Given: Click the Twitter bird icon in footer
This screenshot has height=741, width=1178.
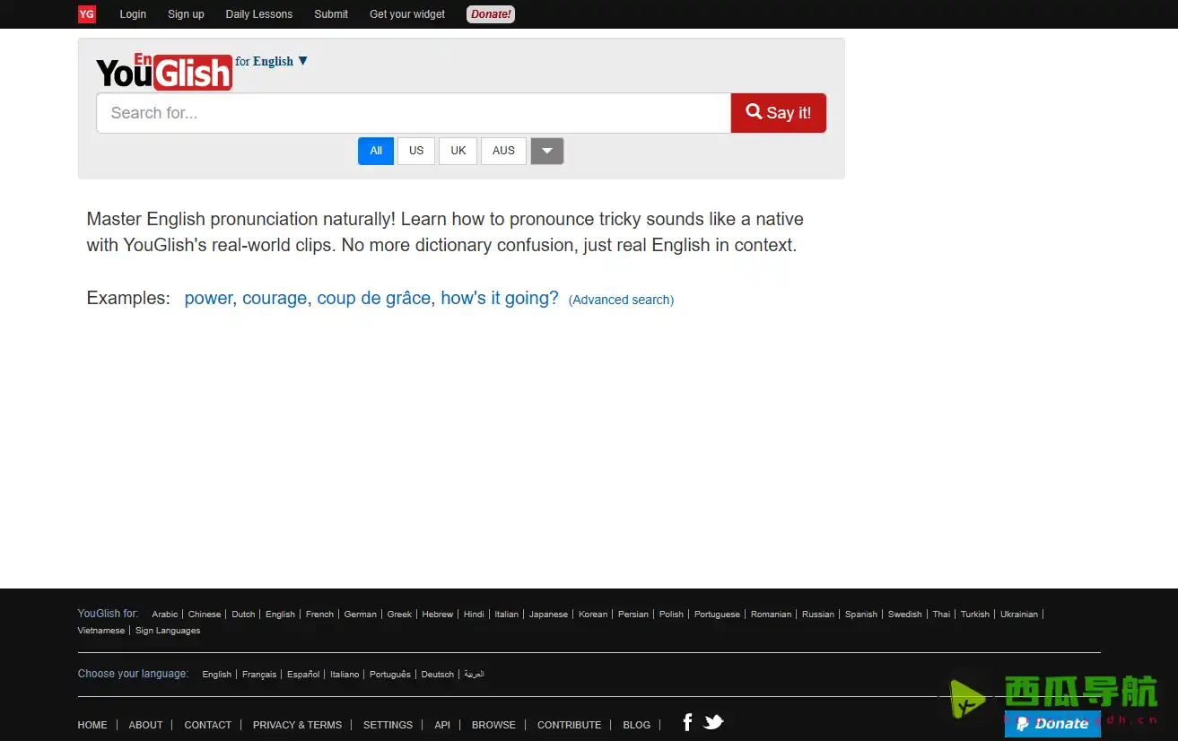Looking at the screenshot, I should (713, 721).
